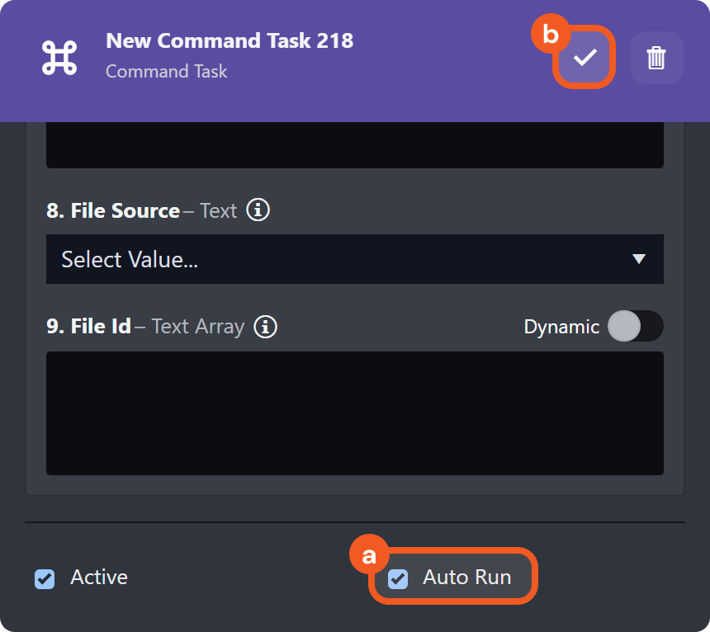This screenshot has width=710, height=632.
Task: Click the command symbol icon in header
Action: click(59, 56)
